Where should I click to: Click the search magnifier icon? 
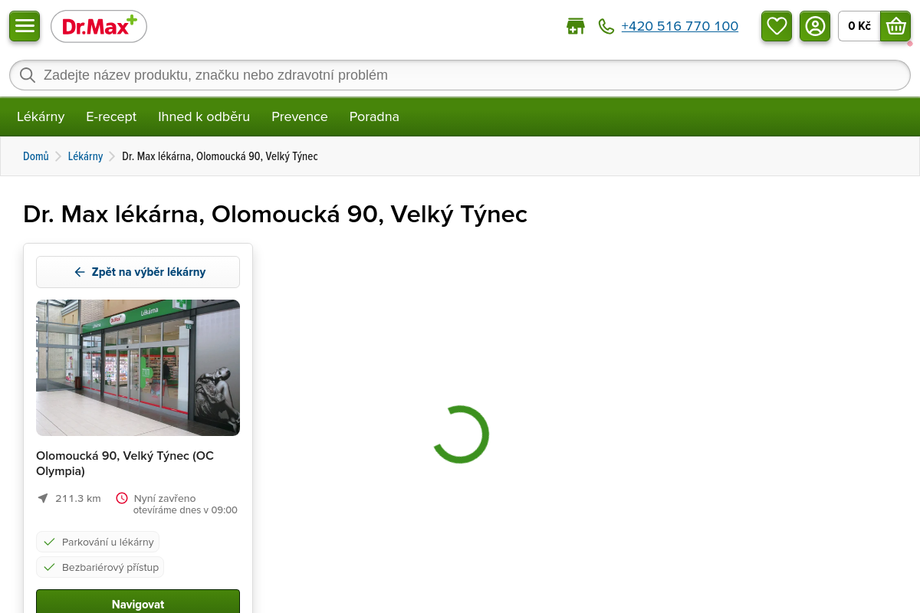click(x=28, y=75)
